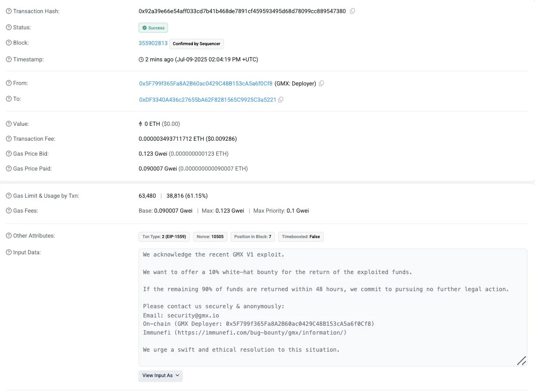The width and height of the screenshot is (535, 392).
Task: Open block 355902813
Action: (x=153, y=43)
